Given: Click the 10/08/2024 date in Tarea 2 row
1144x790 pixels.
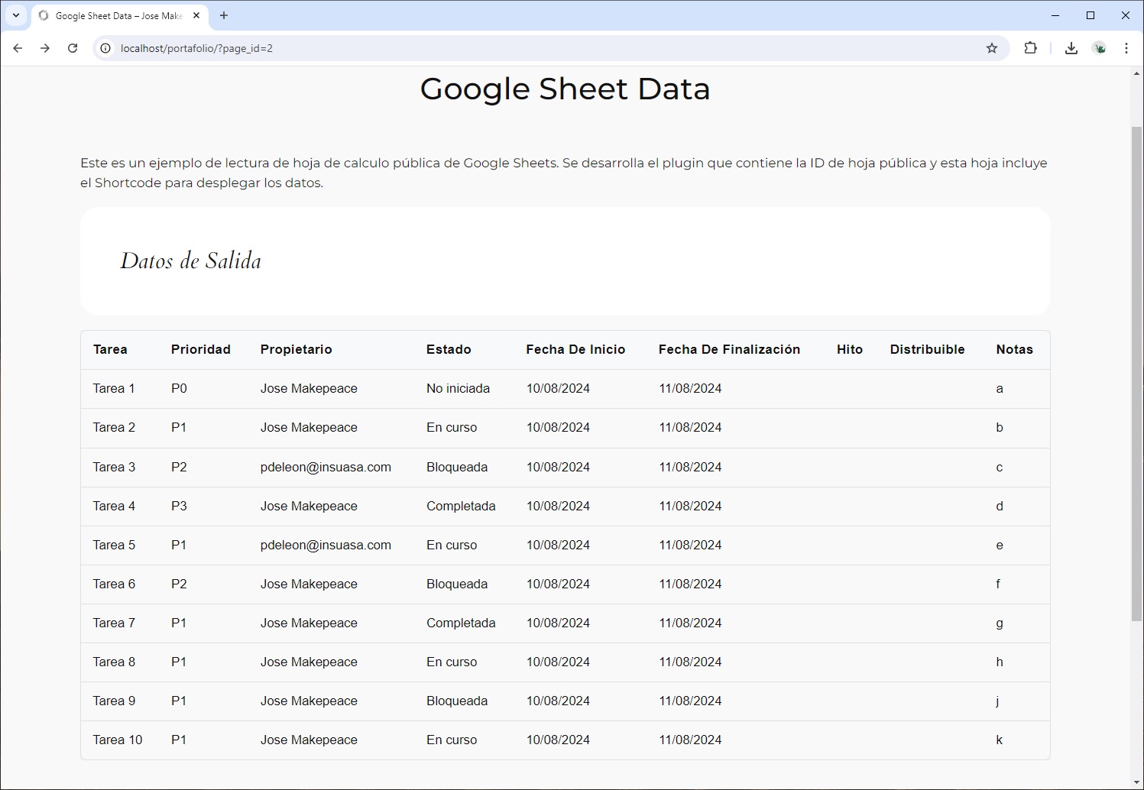Looking at the screenshot, I should [x=558, y=427].
